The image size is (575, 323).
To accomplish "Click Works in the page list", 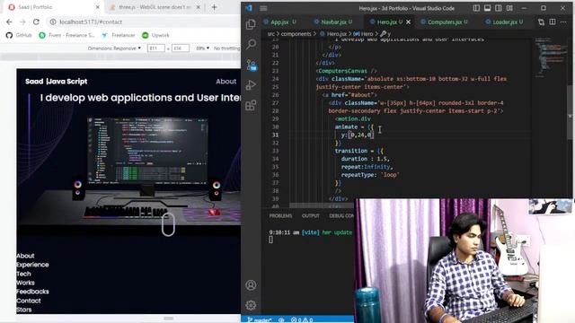I will [x=25, y=283].
